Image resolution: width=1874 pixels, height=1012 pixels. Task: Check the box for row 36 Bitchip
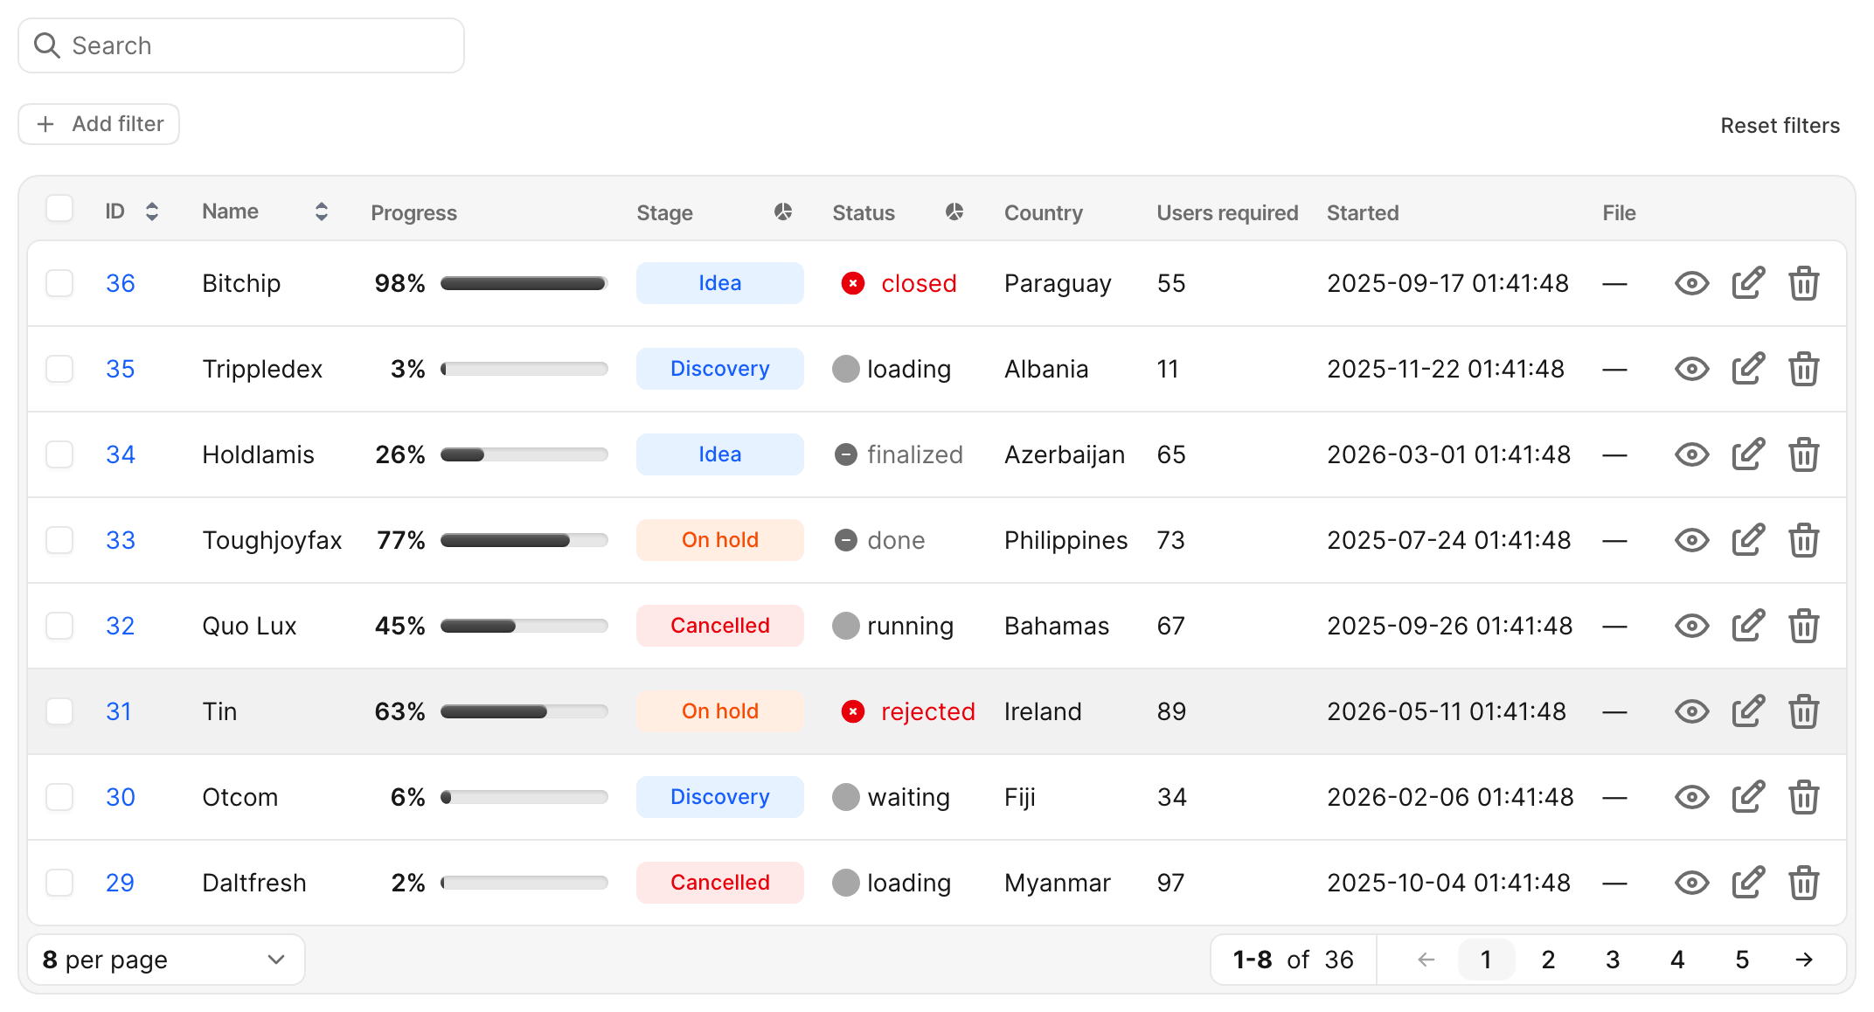[x=59, y=283]
